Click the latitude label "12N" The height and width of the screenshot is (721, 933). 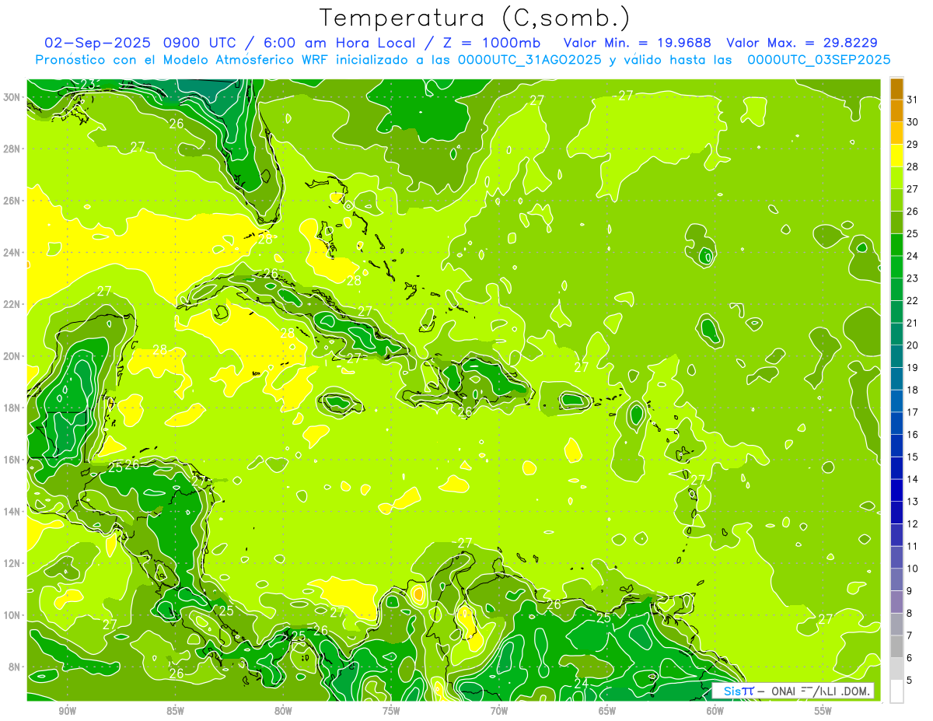(x=12, y=563)
